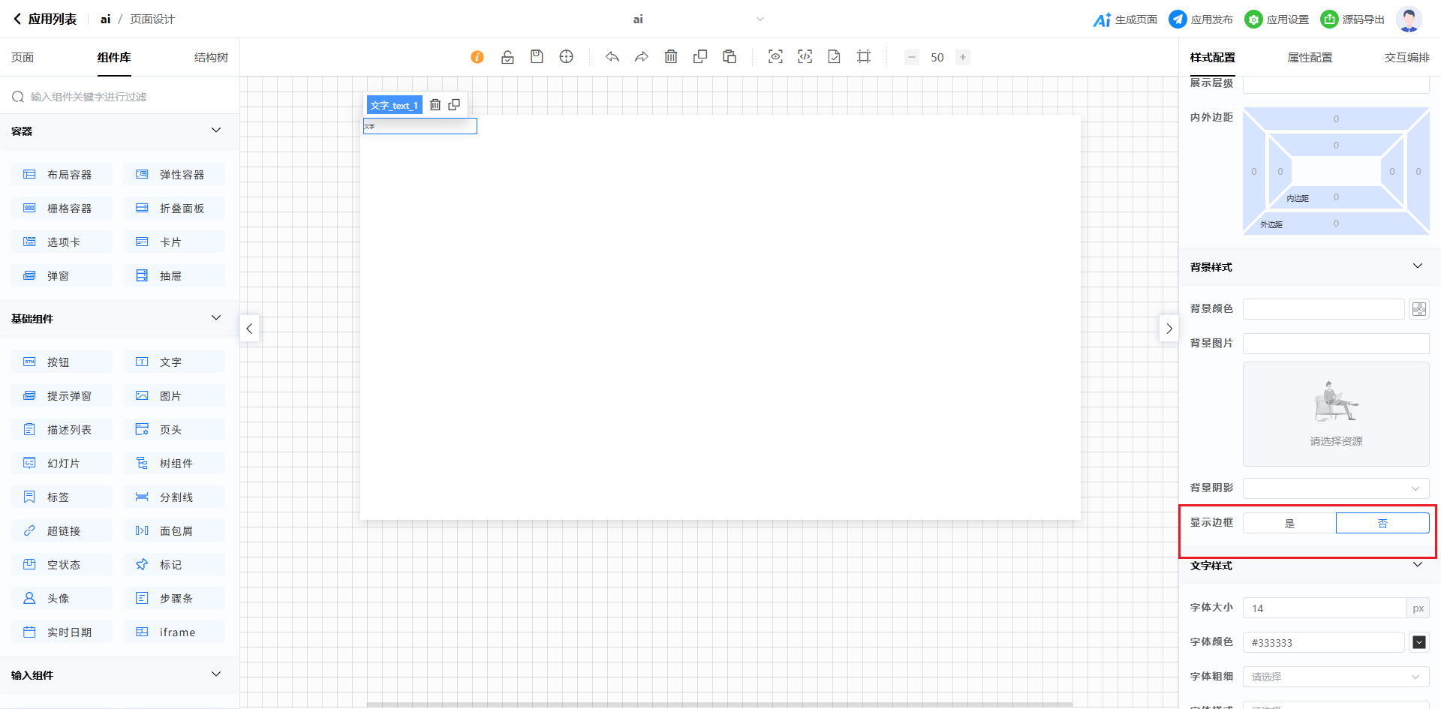Delete the 文字_text_1 component via its trash icon
Screen dimensions: 1441x709
[435, 105]
